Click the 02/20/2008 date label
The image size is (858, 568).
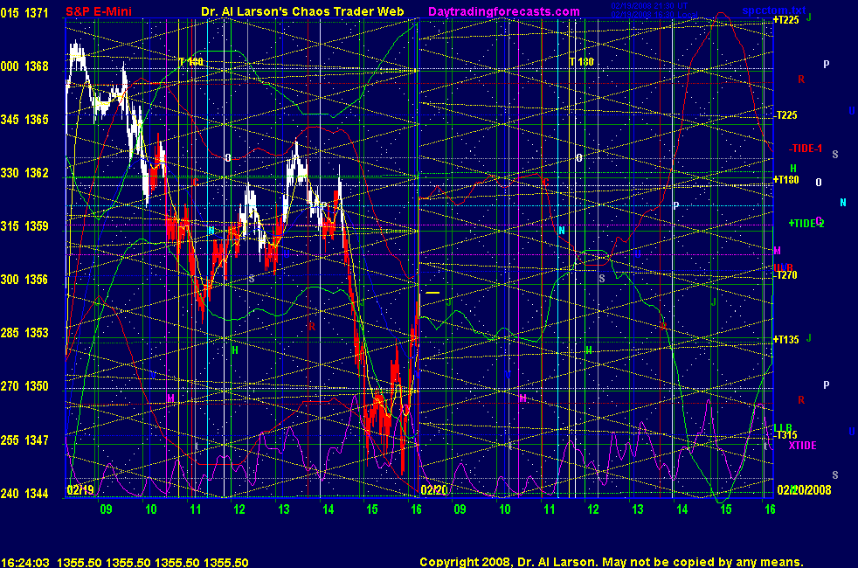[x=804, y=489]
